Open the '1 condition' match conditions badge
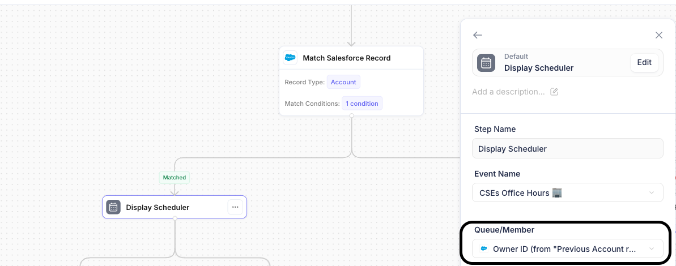Viewport: 676px width, 266px height. click(x=362, y=104)
